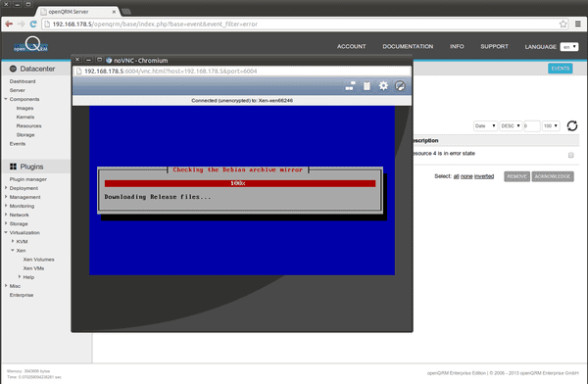This screenshot has height=384, width=588.
Task: Open the DESC order dropdown
Action: click(x=511, y=126)
